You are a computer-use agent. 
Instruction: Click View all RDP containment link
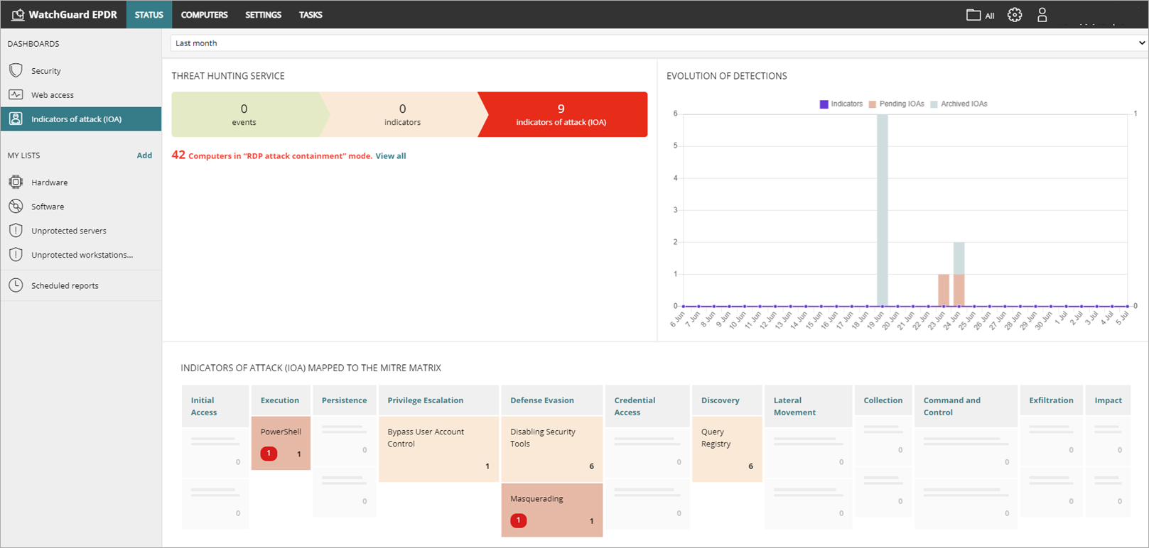[391, 156]
